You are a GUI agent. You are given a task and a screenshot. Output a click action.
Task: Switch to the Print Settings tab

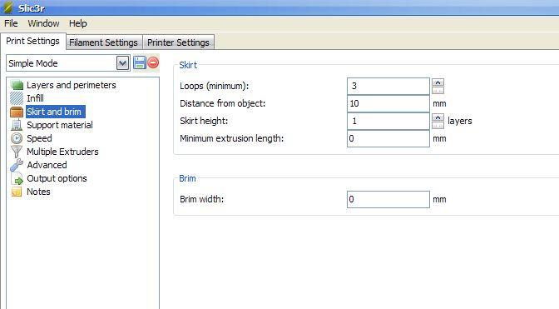pos(32,41)
